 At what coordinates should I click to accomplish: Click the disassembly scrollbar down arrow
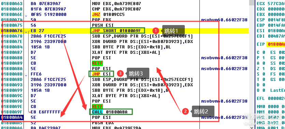click(252, 127)
